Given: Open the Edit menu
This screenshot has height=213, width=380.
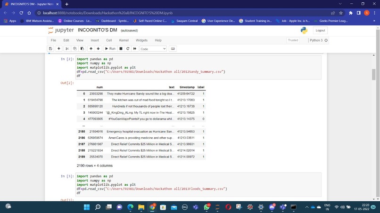Looking at the screenshot, I should (66, 40).
